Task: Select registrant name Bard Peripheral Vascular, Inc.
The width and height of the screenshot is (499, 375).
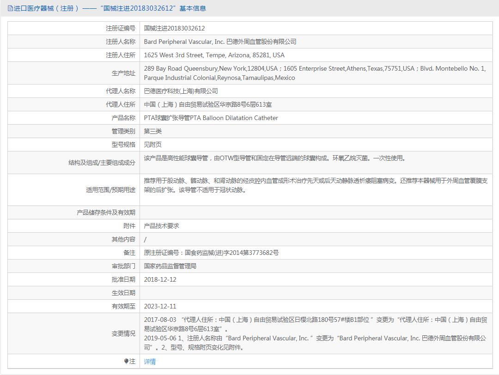Action: (x=220, y=42)
